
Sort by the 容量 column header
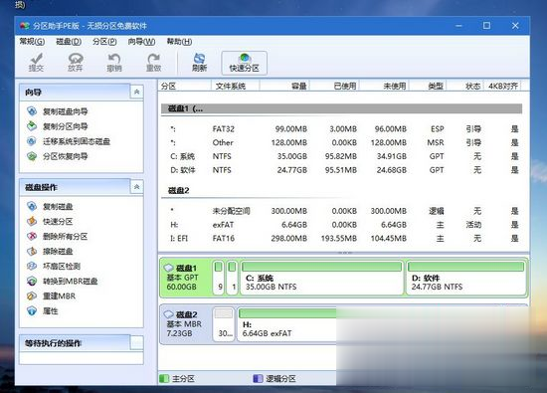pyautogui.click(x=284, y=86)
